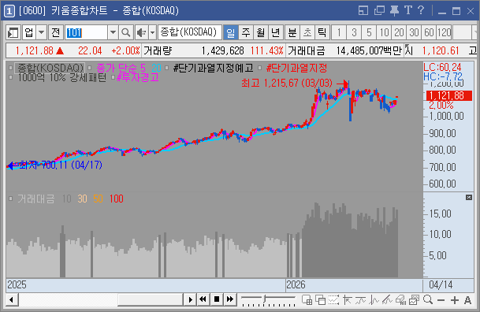Select the 년 yearly period tab

(x=276, y=32)
